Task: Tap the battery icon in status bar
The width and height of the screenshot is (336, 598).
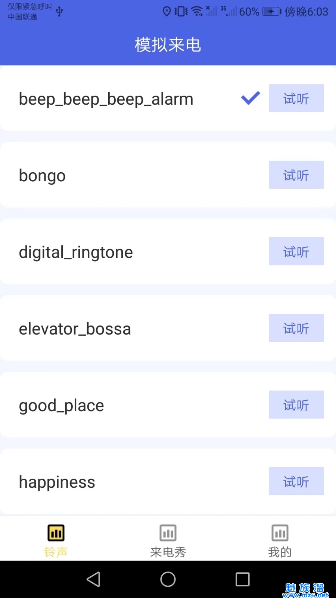Action: coord(271,12)
